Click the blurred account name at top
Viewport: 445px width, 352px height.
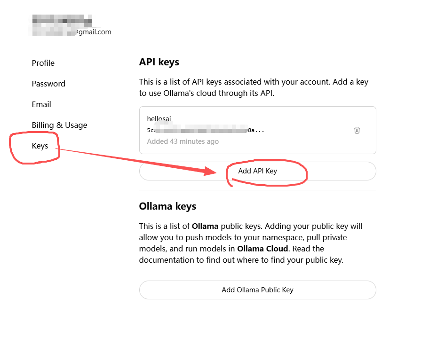(x=62, y=20)
